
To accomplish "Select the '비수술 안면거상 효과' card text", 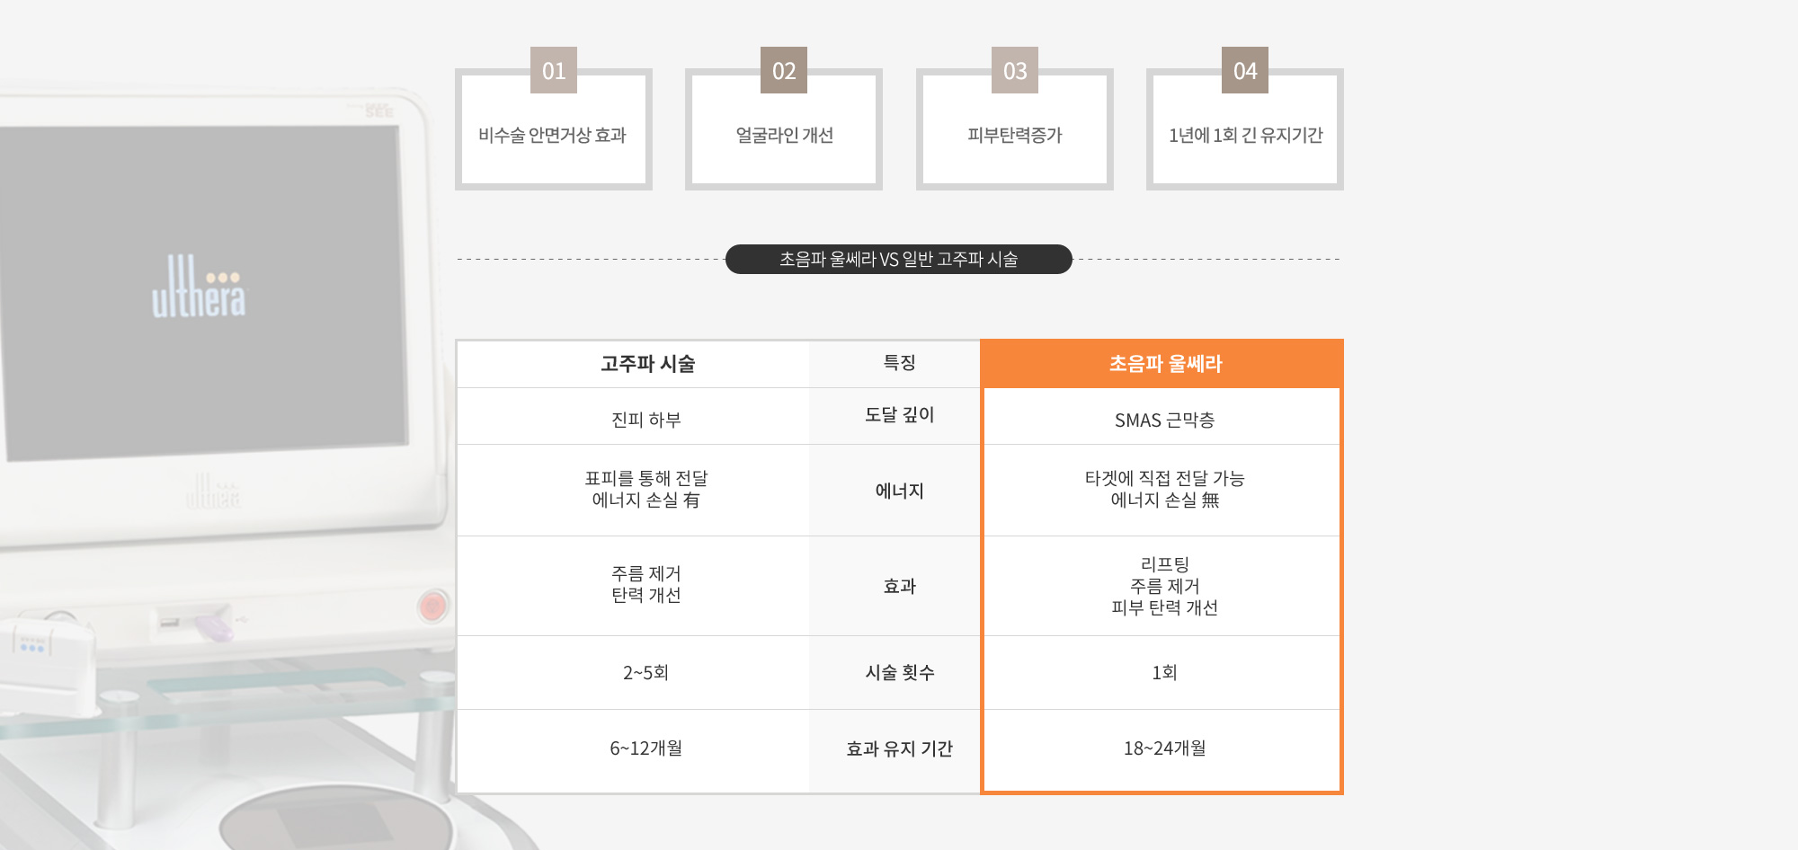I will tap(553, 135).
